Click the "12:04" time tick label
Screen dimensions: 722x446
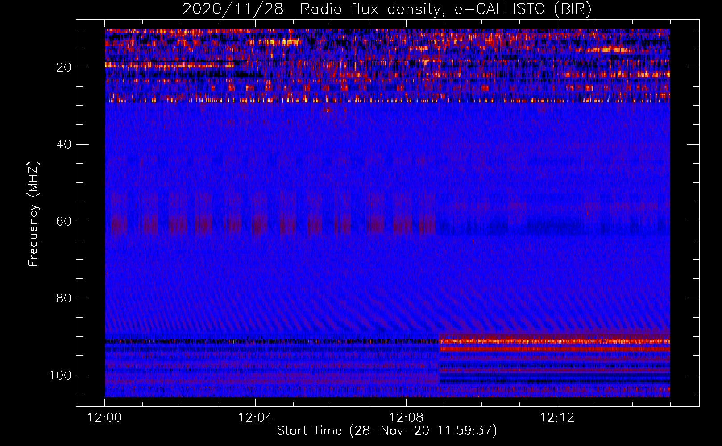pos(255,418)
